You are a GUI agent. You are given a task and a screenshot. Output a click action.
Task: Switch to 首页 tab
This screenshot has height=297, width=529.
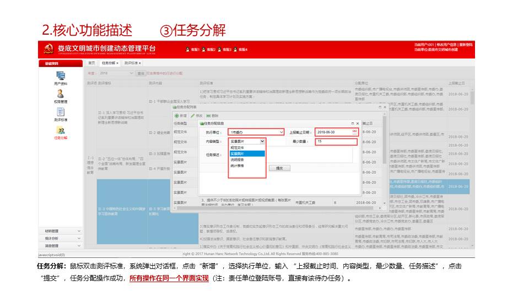pos(92,63)
